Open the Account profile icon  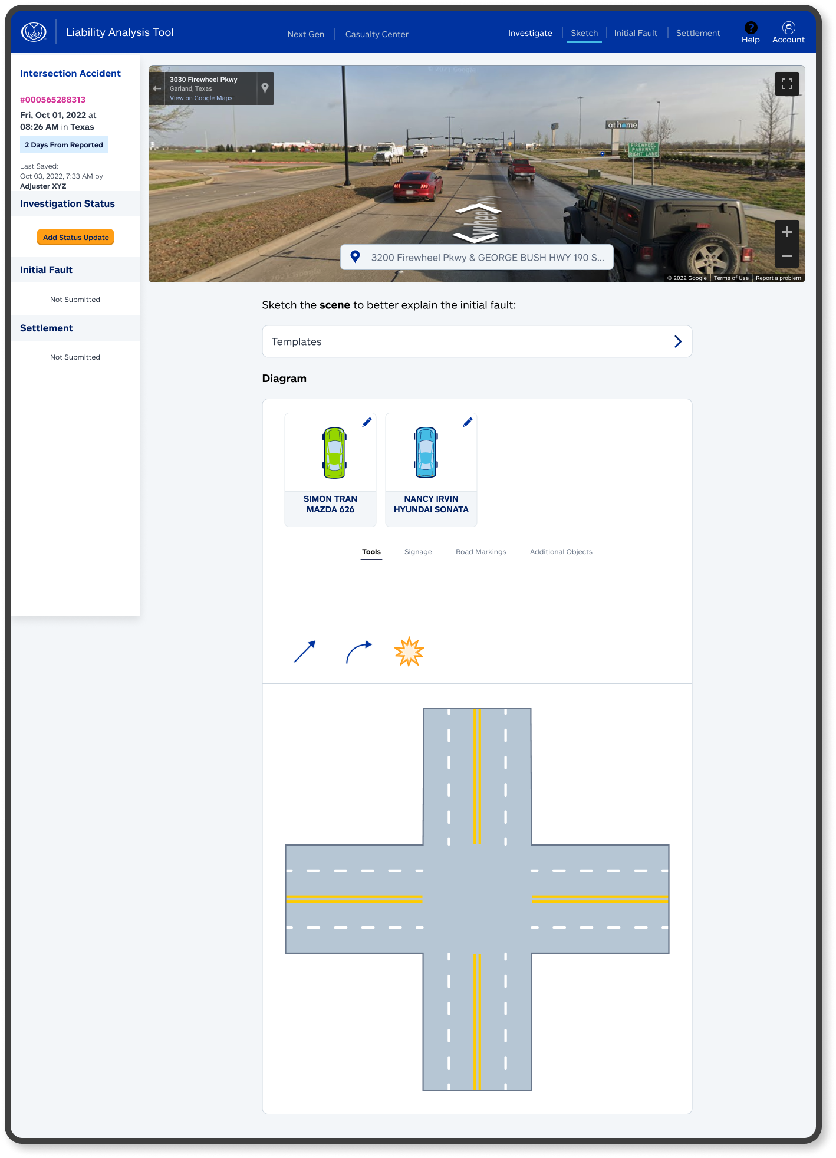[788, 28]
